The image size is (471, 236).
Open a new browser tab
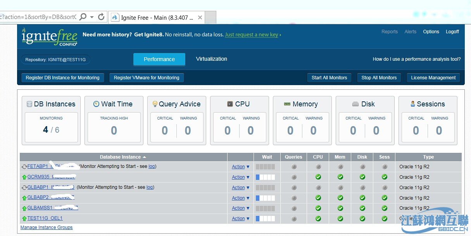[210, 17]
